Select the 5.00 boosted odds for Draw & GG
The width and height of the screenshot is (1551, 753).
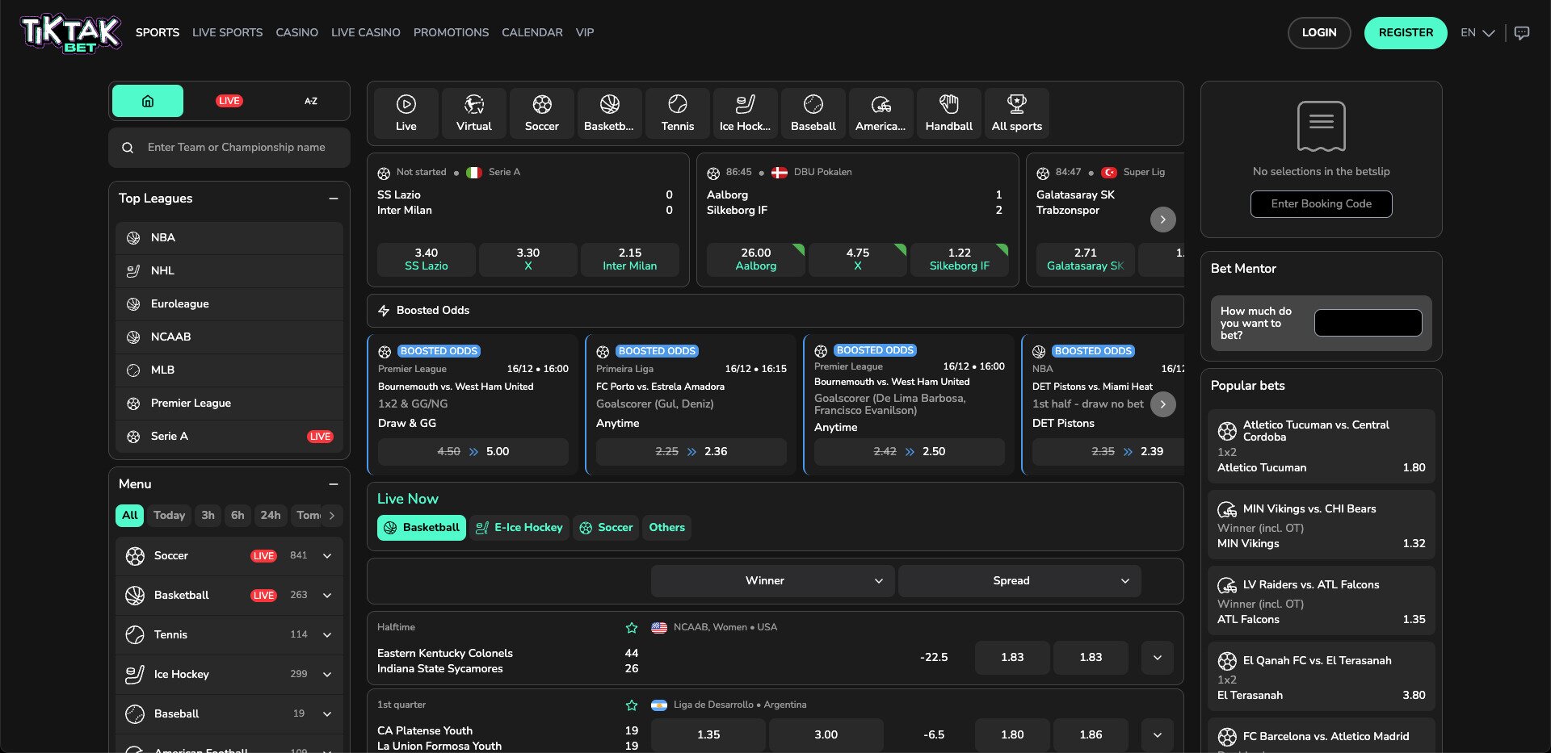(x=473, y=451)
